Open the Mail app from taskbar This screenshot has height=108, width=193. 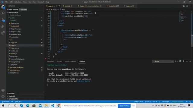(x=40, y=106)
